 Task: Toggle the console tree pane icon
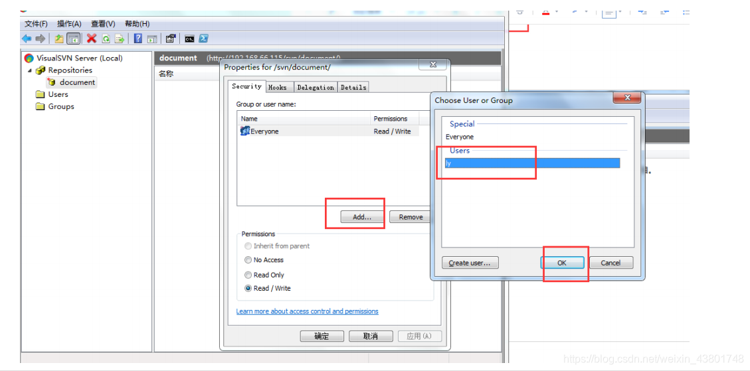pos(73,38)
